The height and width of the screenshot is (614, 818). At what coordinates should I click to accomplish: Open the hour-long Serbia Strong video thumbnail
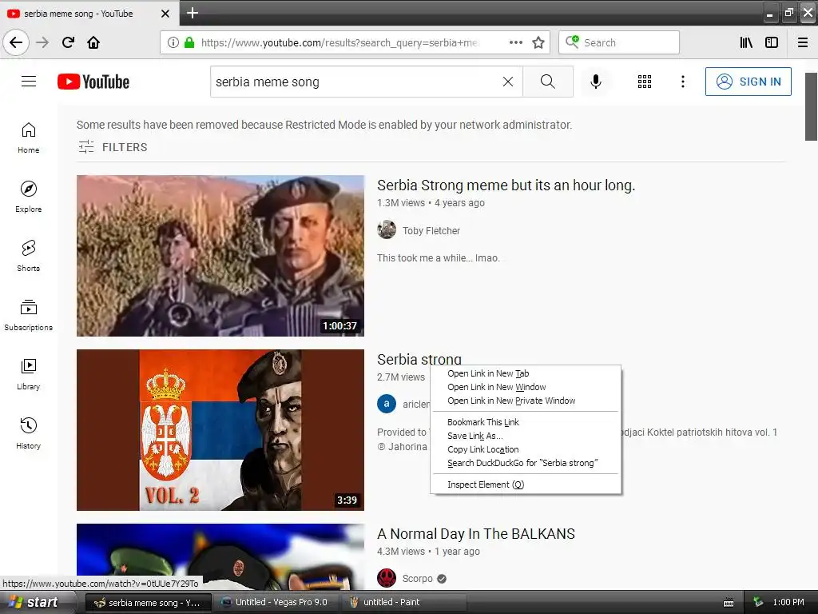[x=220, y=255]
